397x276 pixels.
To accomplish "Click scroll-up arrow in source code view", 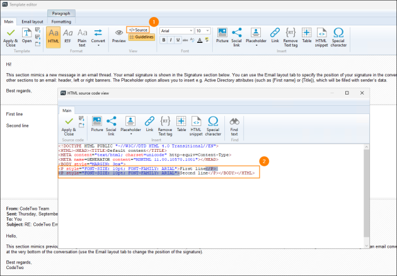I will 366,147.
